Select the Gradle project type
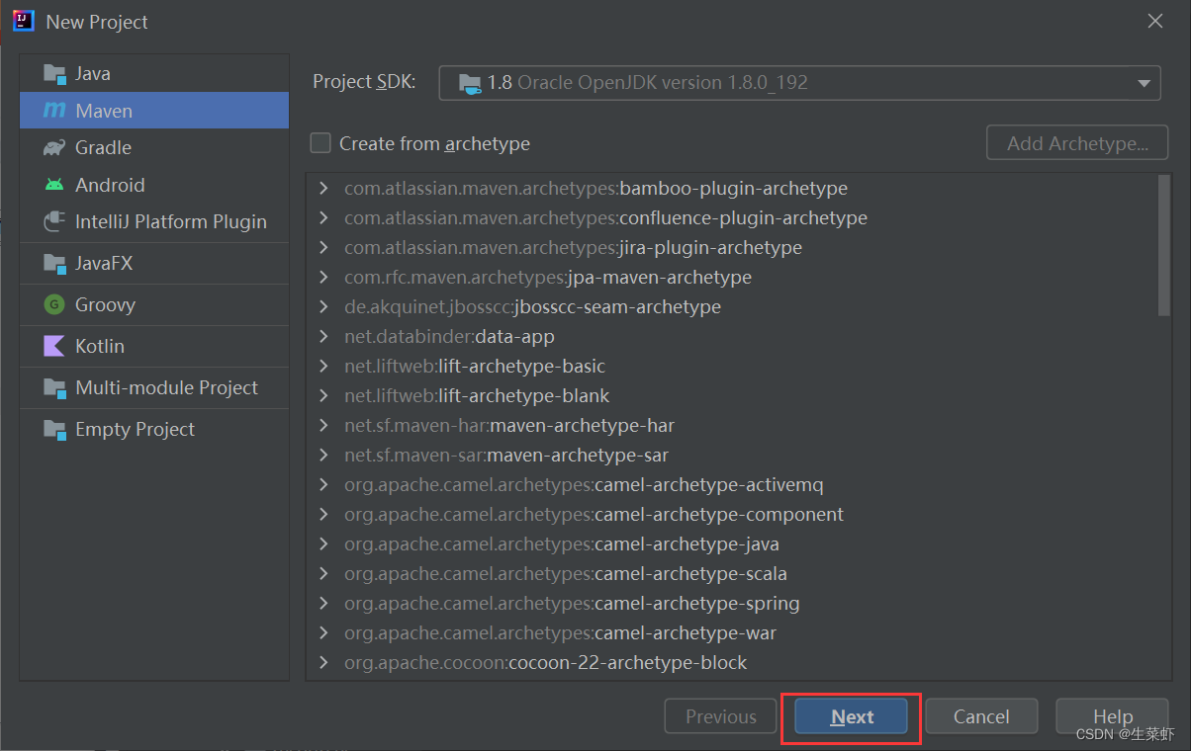Screen dimensions: 1191x751 coord(154,147)
